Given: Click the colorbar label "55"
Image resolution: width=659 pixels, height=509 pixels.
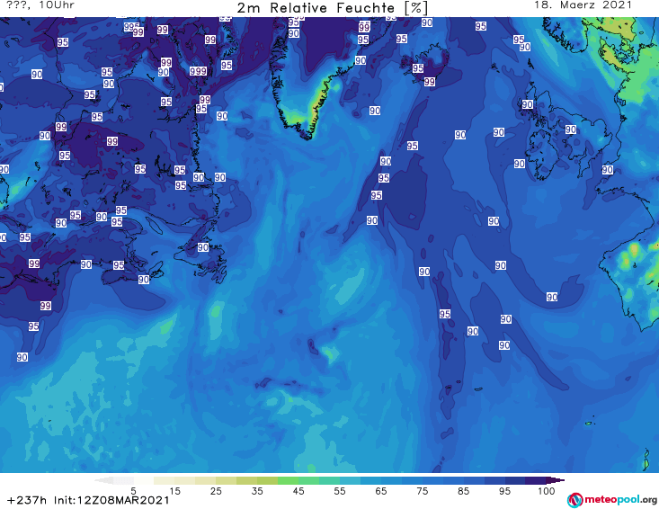Looking at the screenshot, I should click(340, 491).
